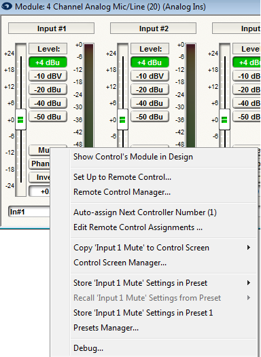Click the module window title bar icon

(x=7, y=6)
